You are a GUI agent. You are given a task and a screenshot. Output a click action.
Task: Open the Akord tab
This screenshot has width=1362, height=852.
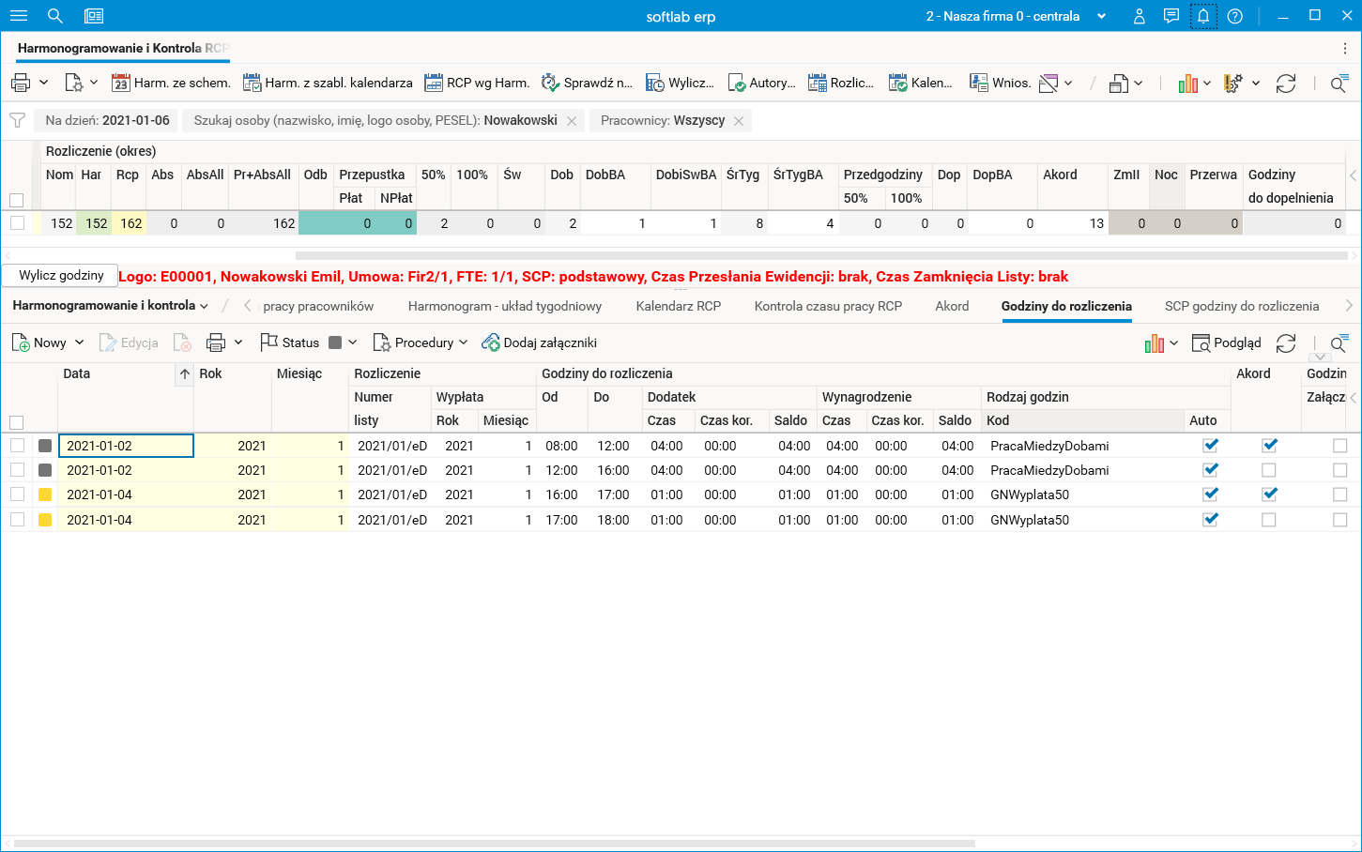(952, 306)
